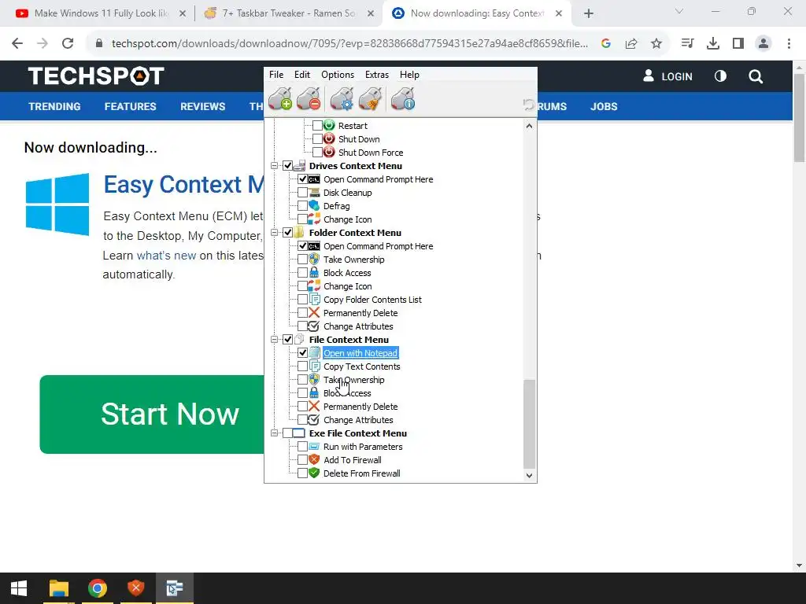Click the Folder Context Menu folder icon
The image size is (806, 604).
point(299,232)
